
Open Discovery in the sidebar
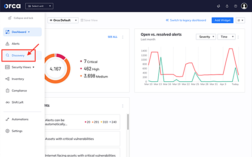22,55
